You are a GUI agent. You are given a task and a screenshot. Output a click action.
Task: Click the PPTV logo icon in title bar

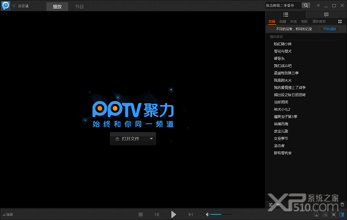pyautogui.click(x=6, y=6)
